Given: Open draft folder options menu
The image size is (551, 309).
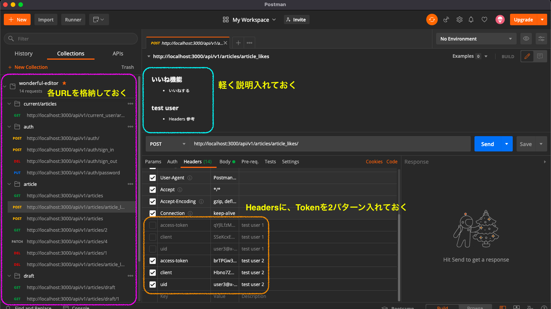Looking at the screenshot, I should pos(130,276).
